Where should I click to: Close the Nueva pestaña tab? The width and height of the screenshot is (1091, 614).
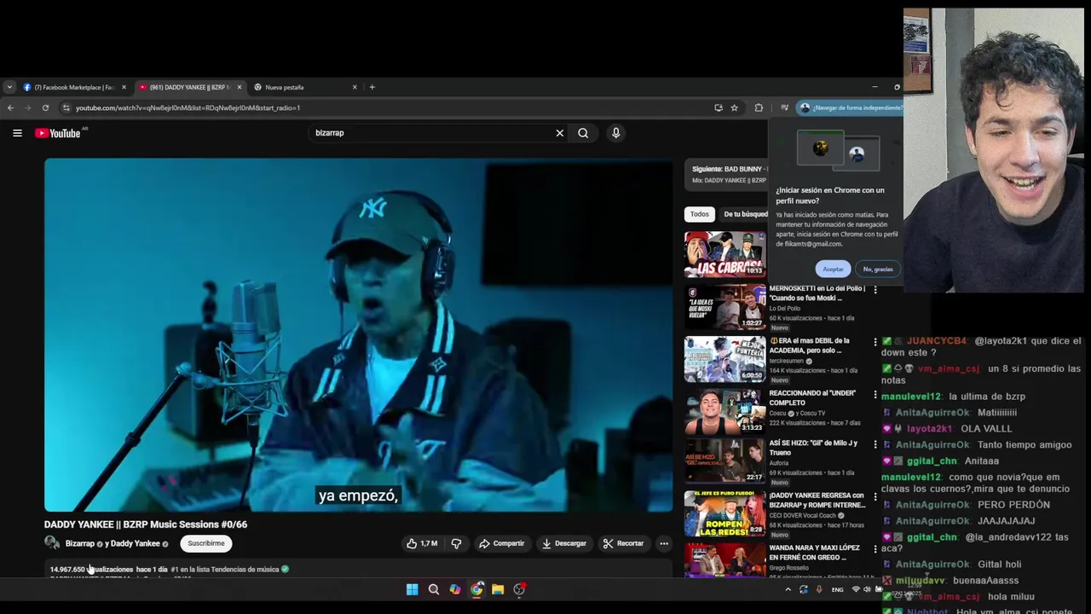pyautogui.click(x=355, y=87)
